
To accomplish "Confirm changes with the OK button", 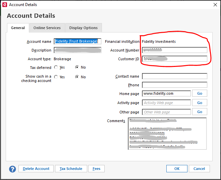I will [x=177, y=169].
